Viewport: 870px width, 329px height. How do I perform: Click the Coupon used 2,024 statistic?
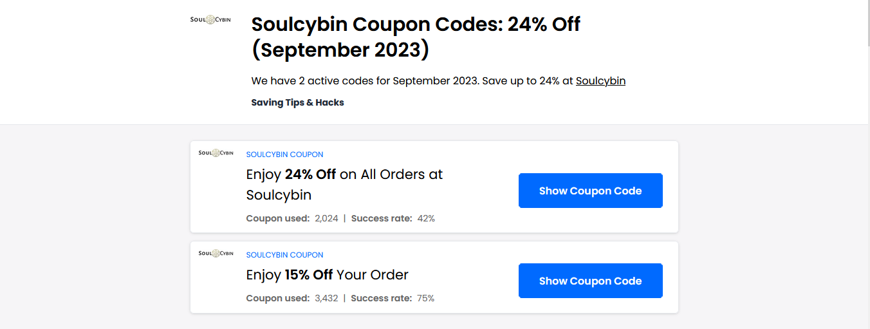click(x=292, y=218)
